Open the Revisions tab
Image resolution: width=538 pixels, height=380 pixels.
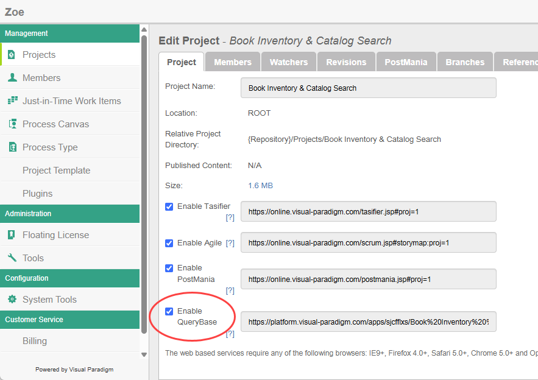click(x=346, y=62)
